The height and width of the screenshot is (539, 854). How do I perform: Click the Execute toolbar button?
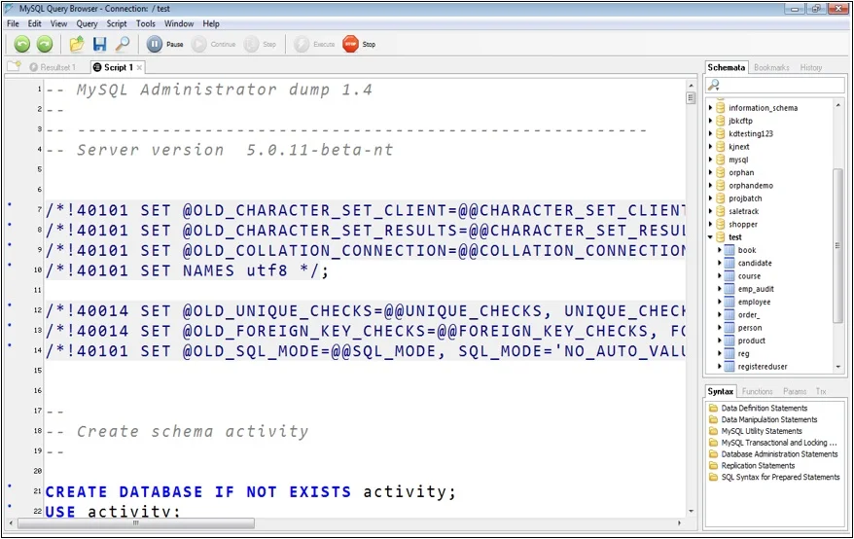314,44
